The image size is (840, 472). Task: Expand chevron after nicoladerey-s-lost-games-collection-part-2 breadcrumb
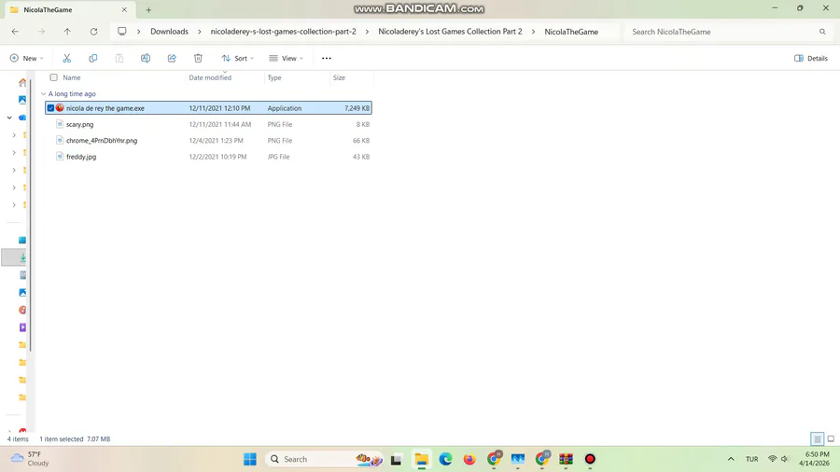coord(367,32)
